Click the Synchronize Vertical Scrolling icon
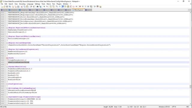This screenshot has height=108, width=192. 50,7
